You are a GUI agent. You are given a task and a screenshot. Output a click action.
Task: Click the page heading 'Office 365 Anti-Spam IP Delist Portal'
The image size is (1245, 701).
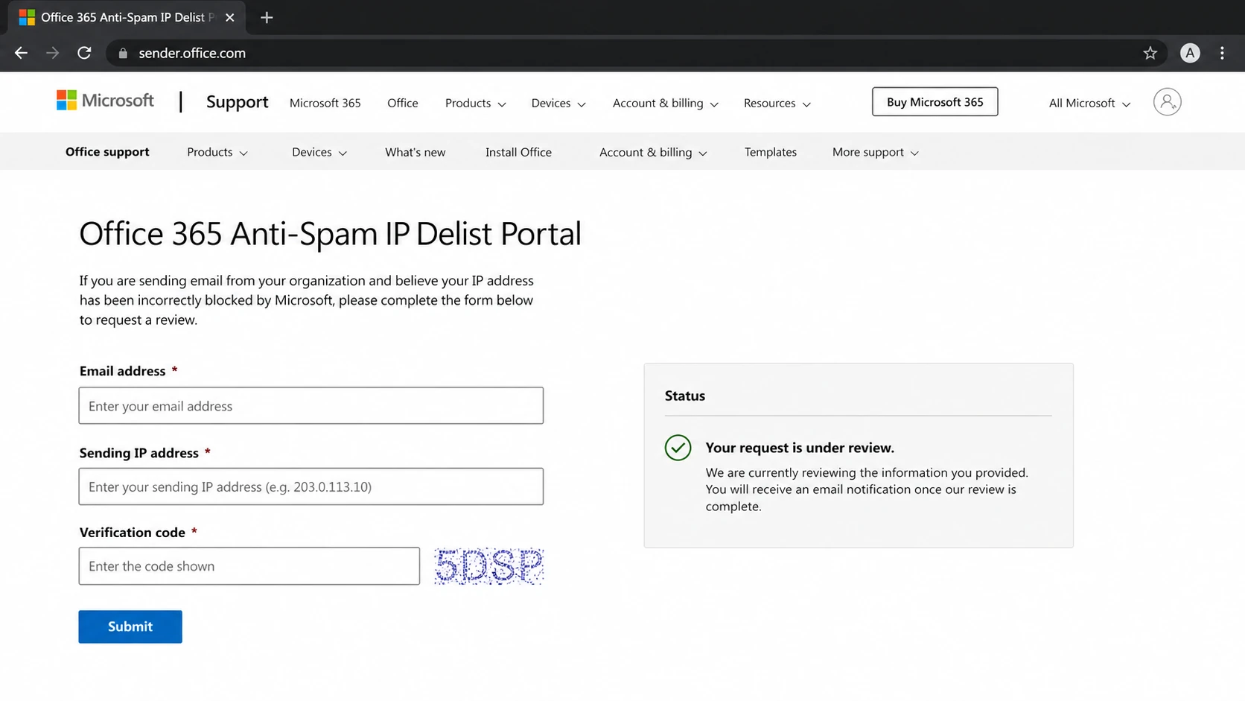[x=330, y=234]
